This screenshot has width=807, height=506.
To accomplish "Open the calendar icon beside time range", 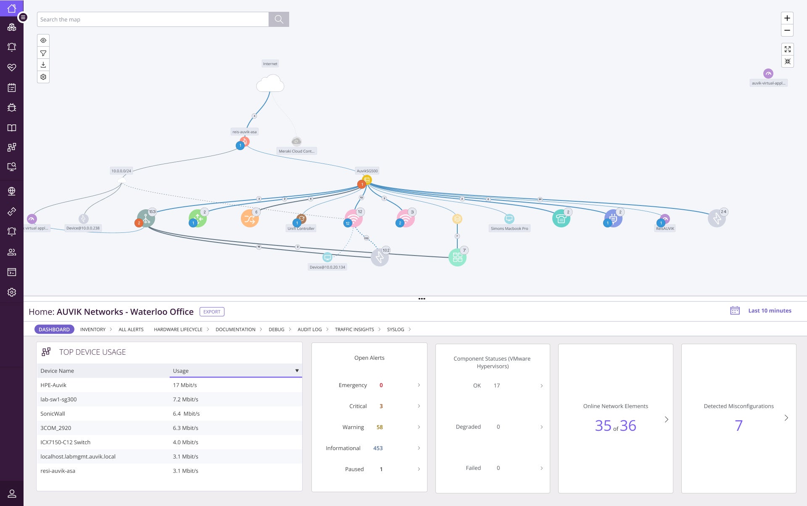I will tap(735, 311).
